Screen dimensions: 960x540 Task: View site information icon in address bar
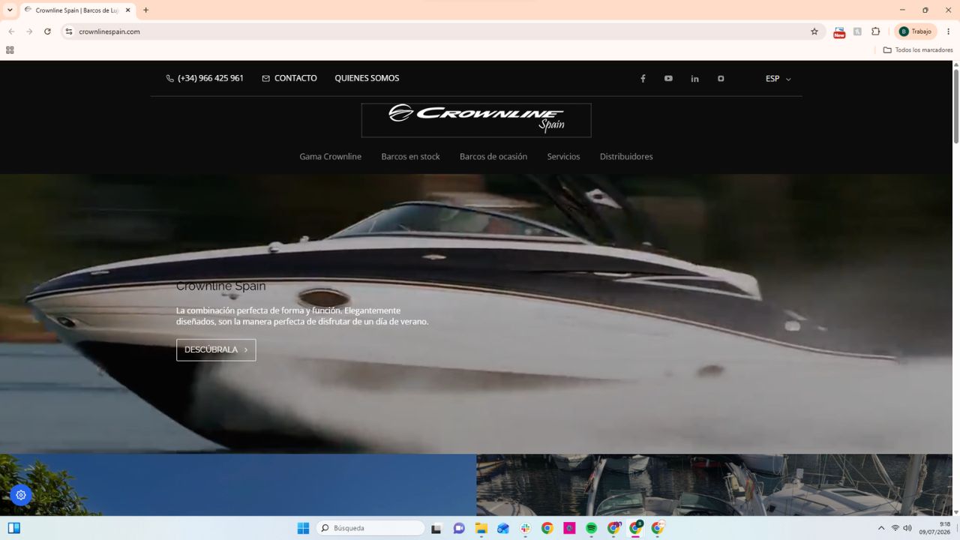[69, 31]
